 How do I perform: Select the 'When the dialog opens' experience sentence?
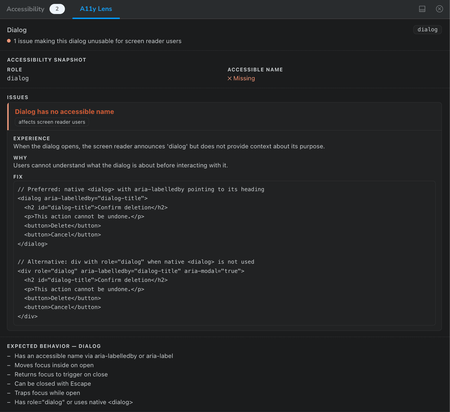click(x=169, y=146)
